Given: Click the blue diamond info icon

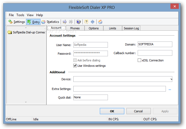Looking at the screenshot, I should [x=93, y=22].
